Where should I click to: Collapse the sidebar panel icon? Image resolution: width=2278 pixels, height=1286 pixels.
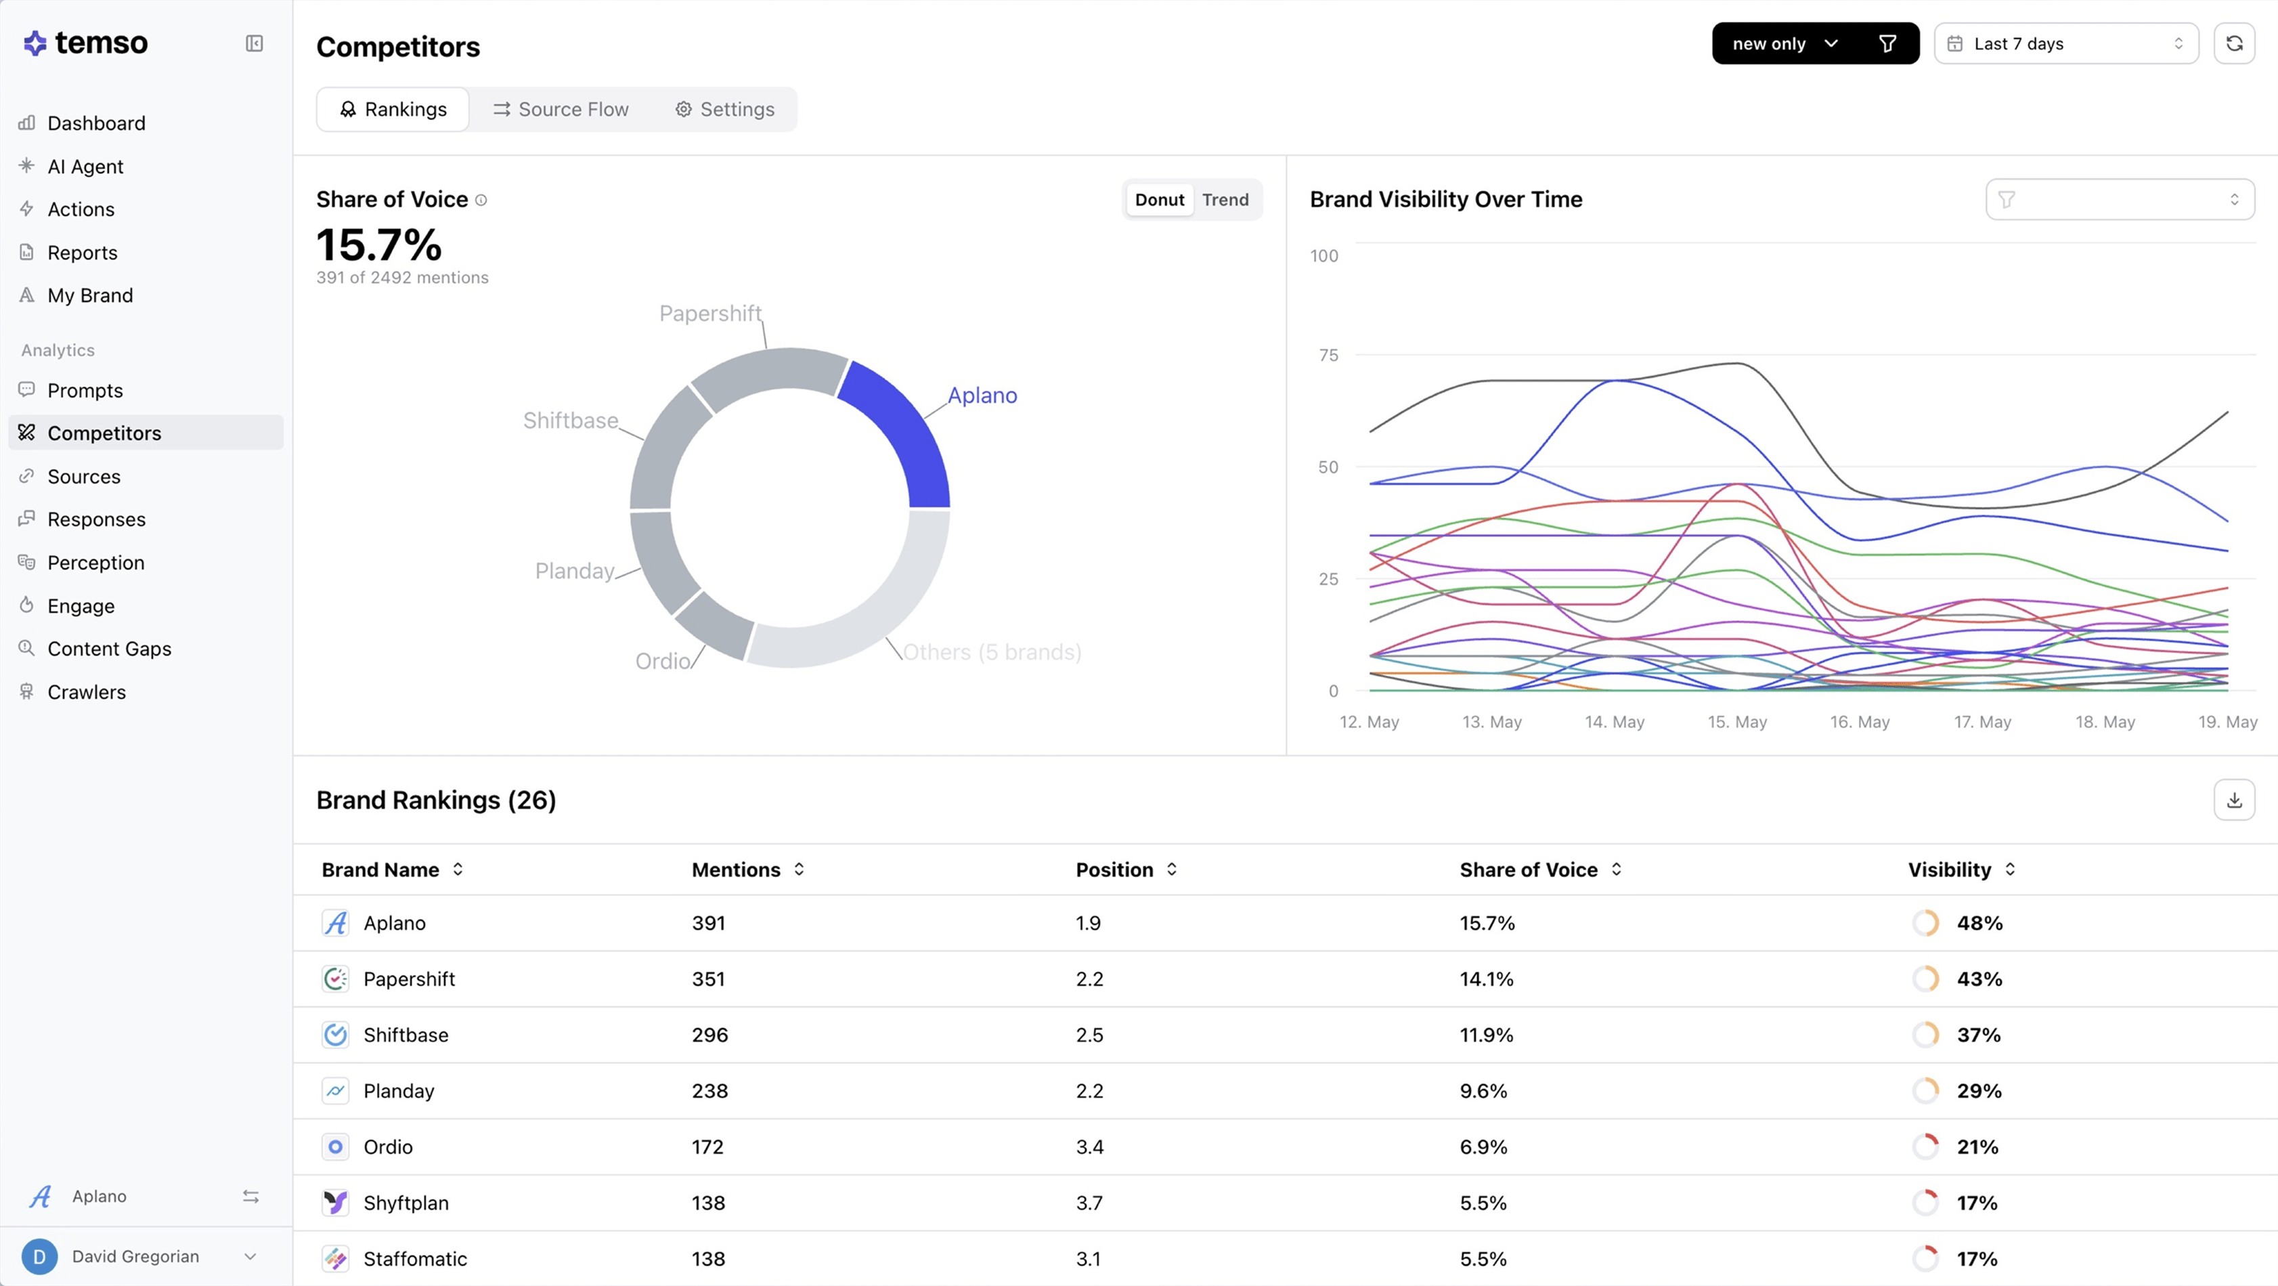(x=254, y=43)
